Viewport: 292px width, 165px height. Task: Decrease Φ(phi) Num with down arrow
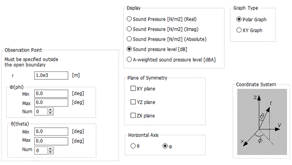pyautogui.click(x=50, y=113)
